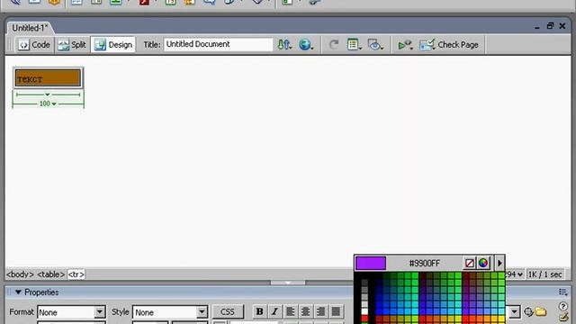Open the File Management menu icon
This screenshot has height=324, width=576.
pyautogui.click(x=284, y=45)
